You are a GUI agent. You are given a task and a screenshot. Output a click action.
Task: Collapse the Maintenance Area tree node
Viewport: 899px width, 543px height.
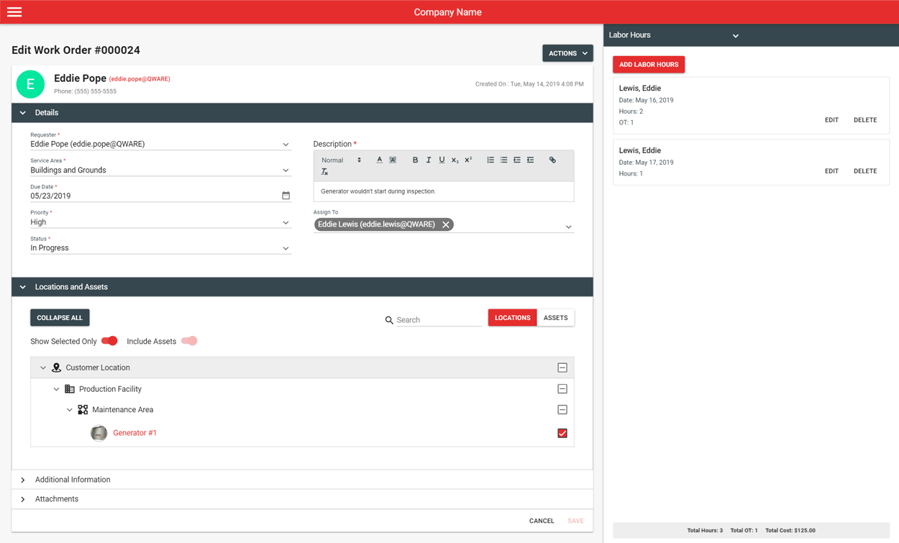(x=70, y=410)
